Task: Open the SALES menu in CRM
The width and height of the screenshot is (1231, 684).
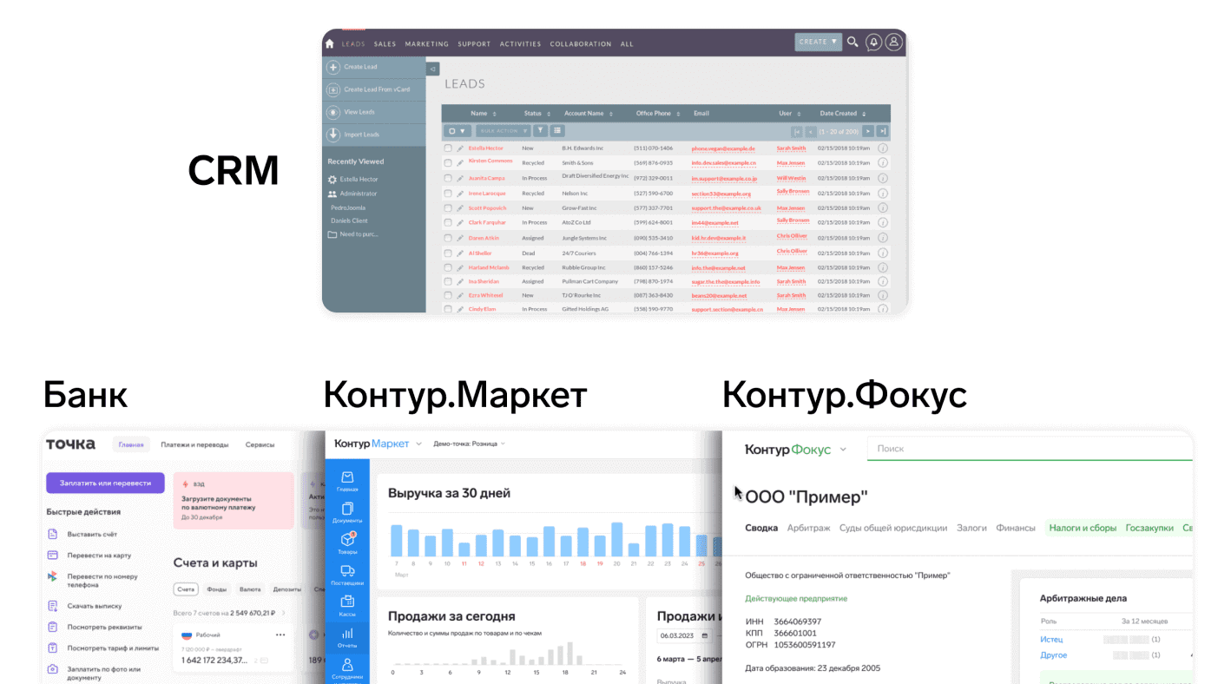Action: [385, 43]
